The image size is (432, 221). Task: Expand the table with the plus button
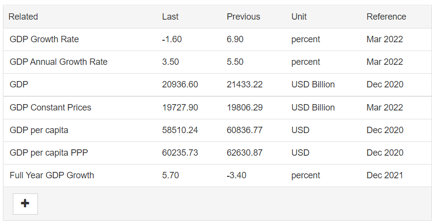[25, 204]
